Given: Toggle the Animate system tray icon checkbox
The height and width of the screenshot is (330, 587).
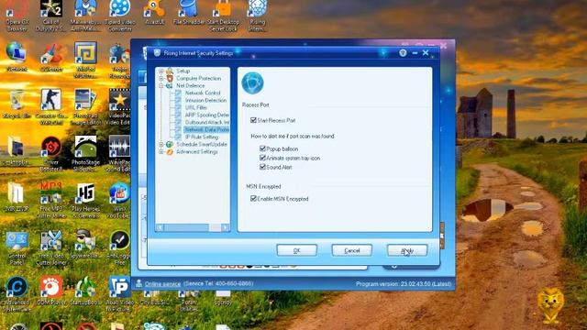Looking at the screenshot, I should coord(262,158).
